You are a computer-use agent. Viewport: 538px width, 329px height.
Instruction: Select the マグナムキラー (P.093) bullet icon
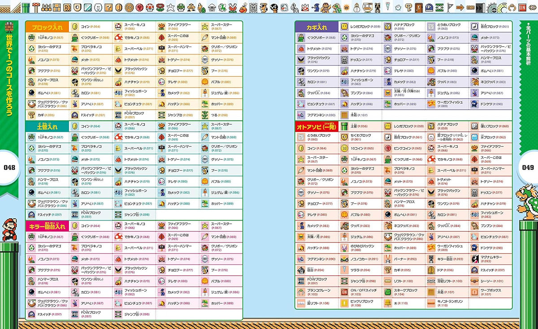(474, 259)
